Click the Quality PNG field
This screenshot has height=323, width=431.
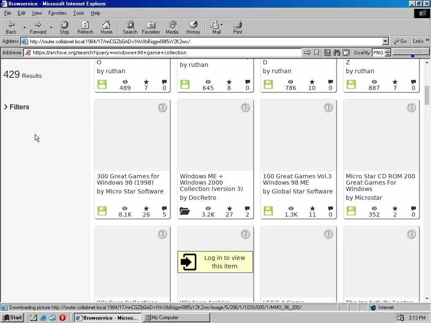(x=378, y=53)
